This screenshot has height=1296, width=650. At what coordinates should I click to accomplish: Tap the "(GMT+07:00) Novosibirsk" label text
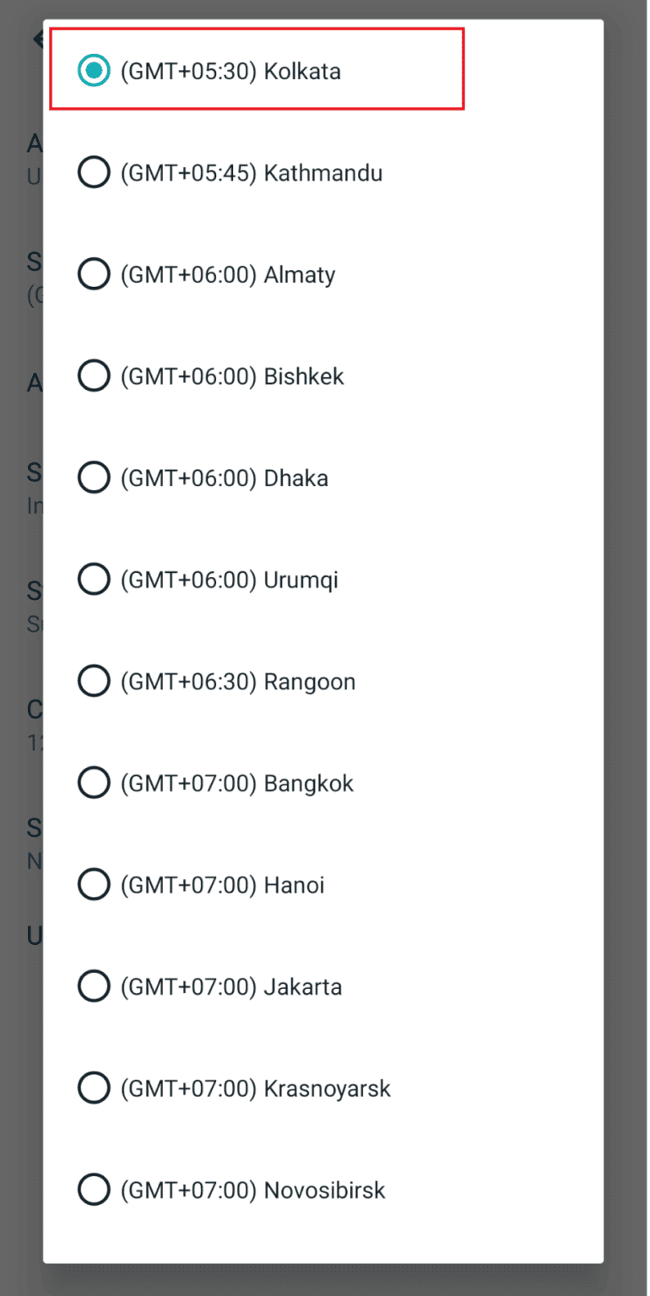pos(253,1191)
